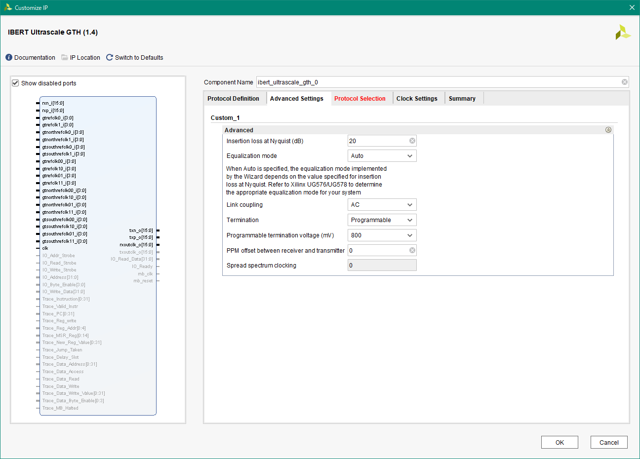Close the Customize IP window
This screenshot has height=459, width=640.
pos(632,7)
